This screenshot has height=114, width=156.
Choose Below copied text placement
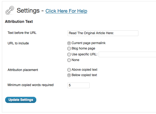(69, 75)
